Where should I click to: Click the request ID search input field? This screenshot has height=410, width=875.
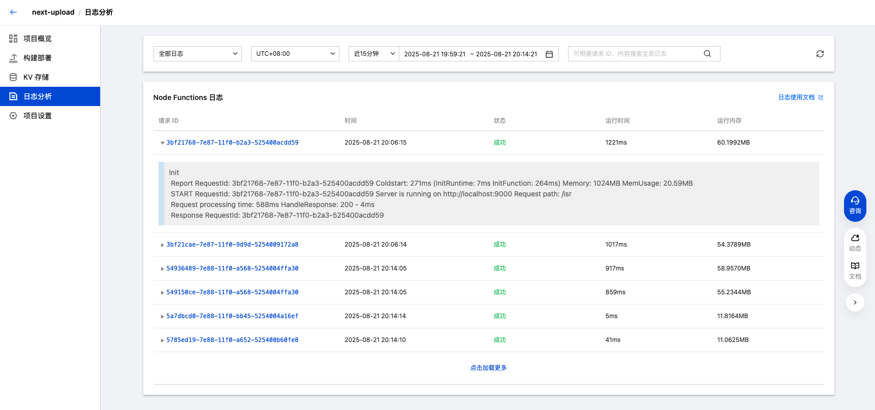pos(634,54)
